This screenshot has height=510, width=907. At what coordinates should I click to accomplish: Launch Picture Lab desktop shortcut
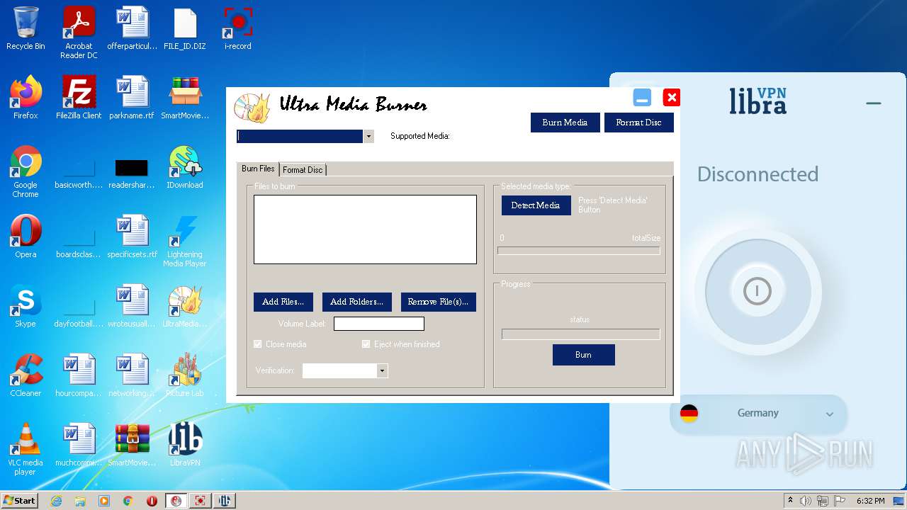click(185, 375)
